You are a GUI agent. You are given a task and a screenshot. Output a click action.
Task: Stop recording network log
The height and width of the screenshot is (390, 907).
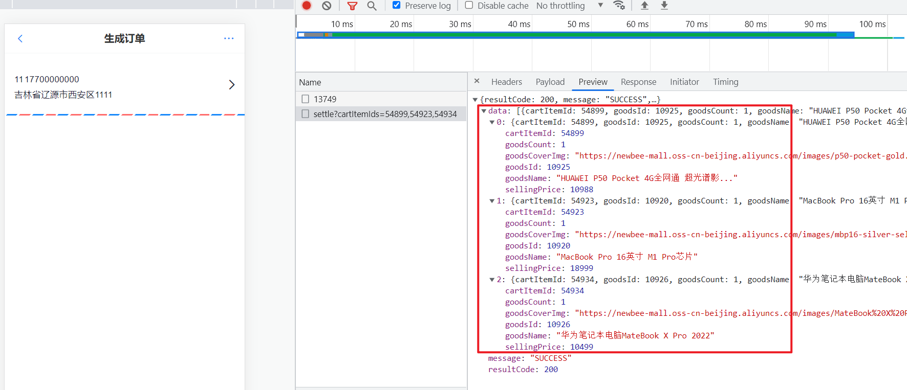pyautogui.click(x=307, y=6)
